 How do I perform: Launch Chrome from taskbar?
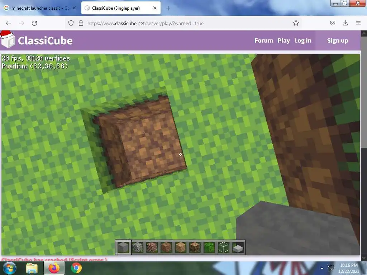[76, 268]
